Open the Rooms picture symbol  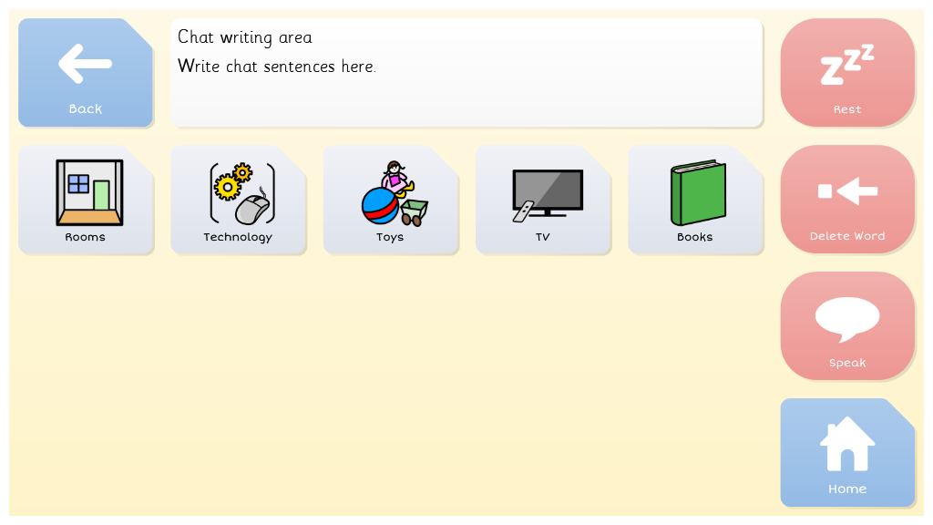coord(88,192)
